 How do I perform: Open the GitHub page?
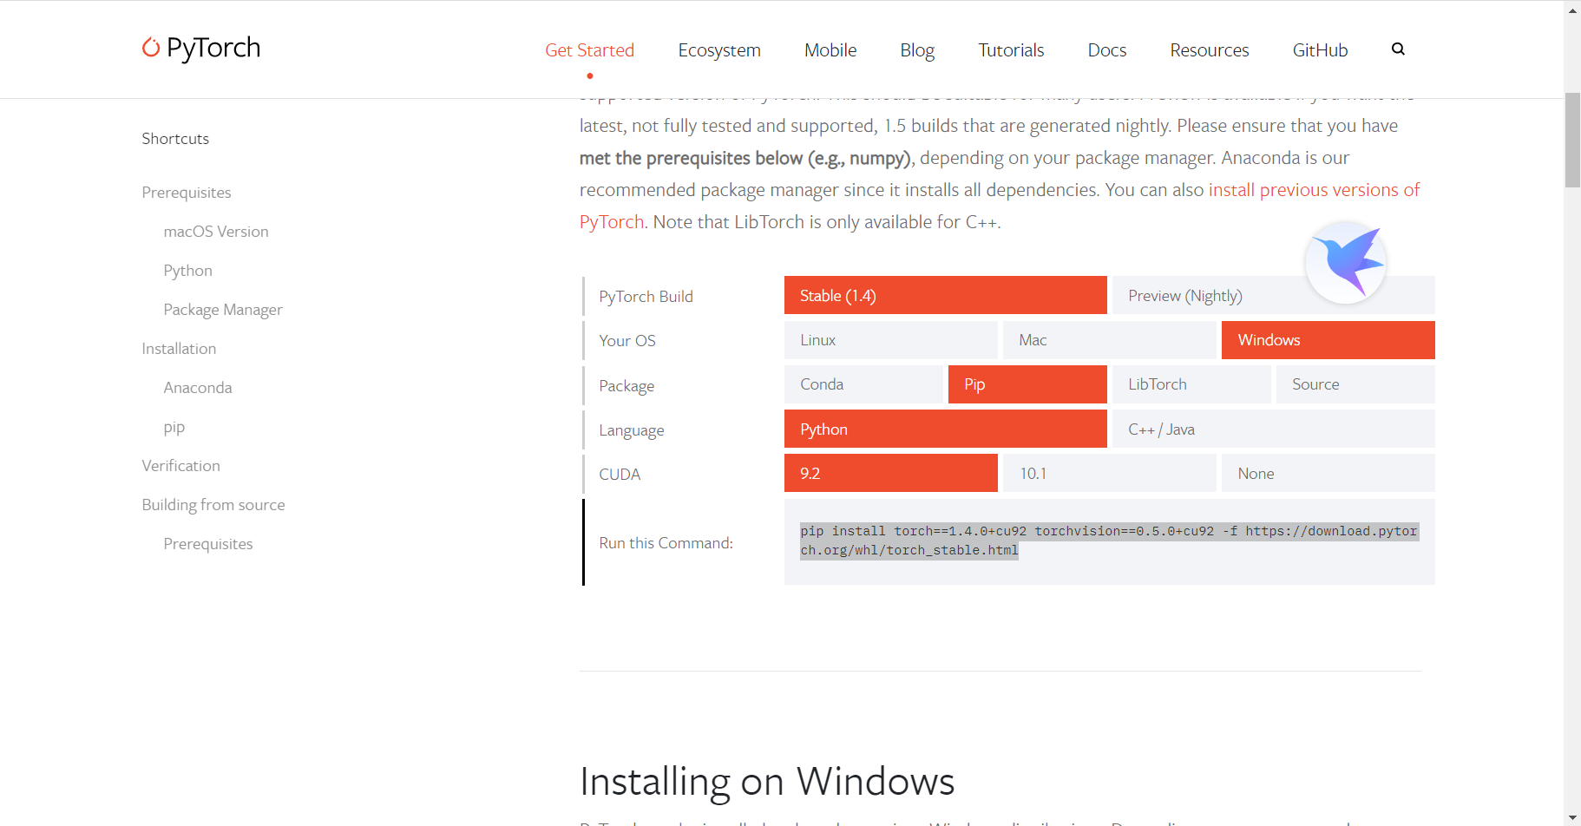click(x=1320, y=49)
